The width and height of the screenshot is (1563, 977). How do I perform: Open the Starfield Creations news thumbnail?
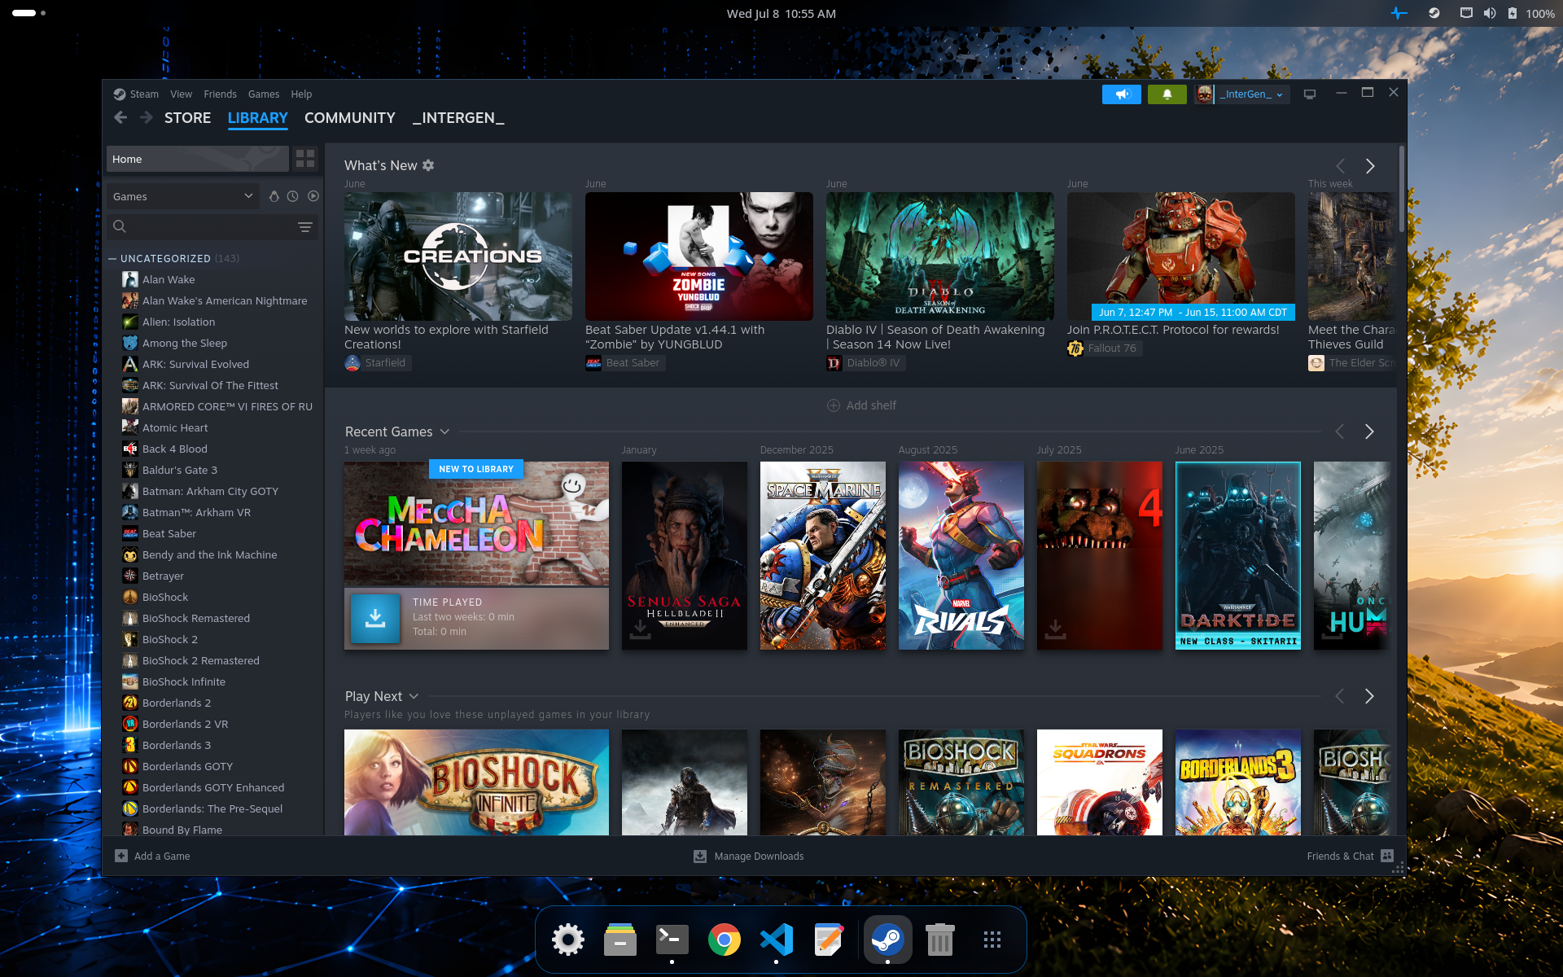(x=458, y=256)
